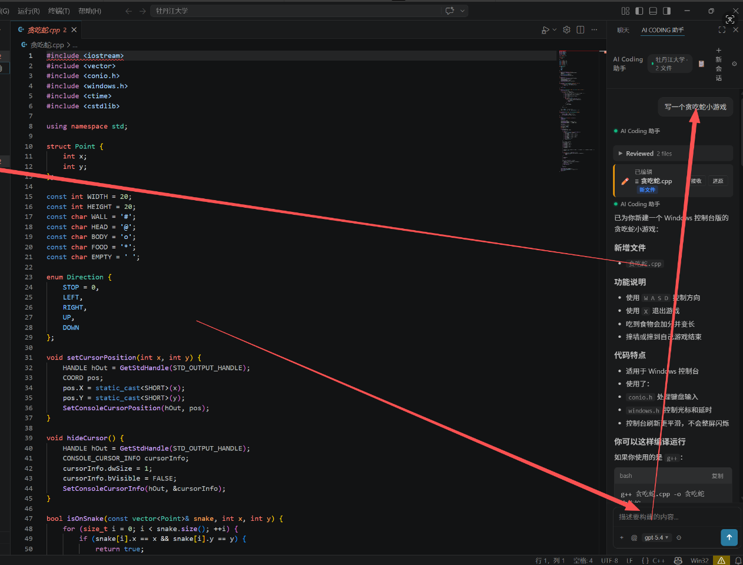Focus the 描述要构建的内容 input field
The image size is (743, 565).
(x=671, y=517)
